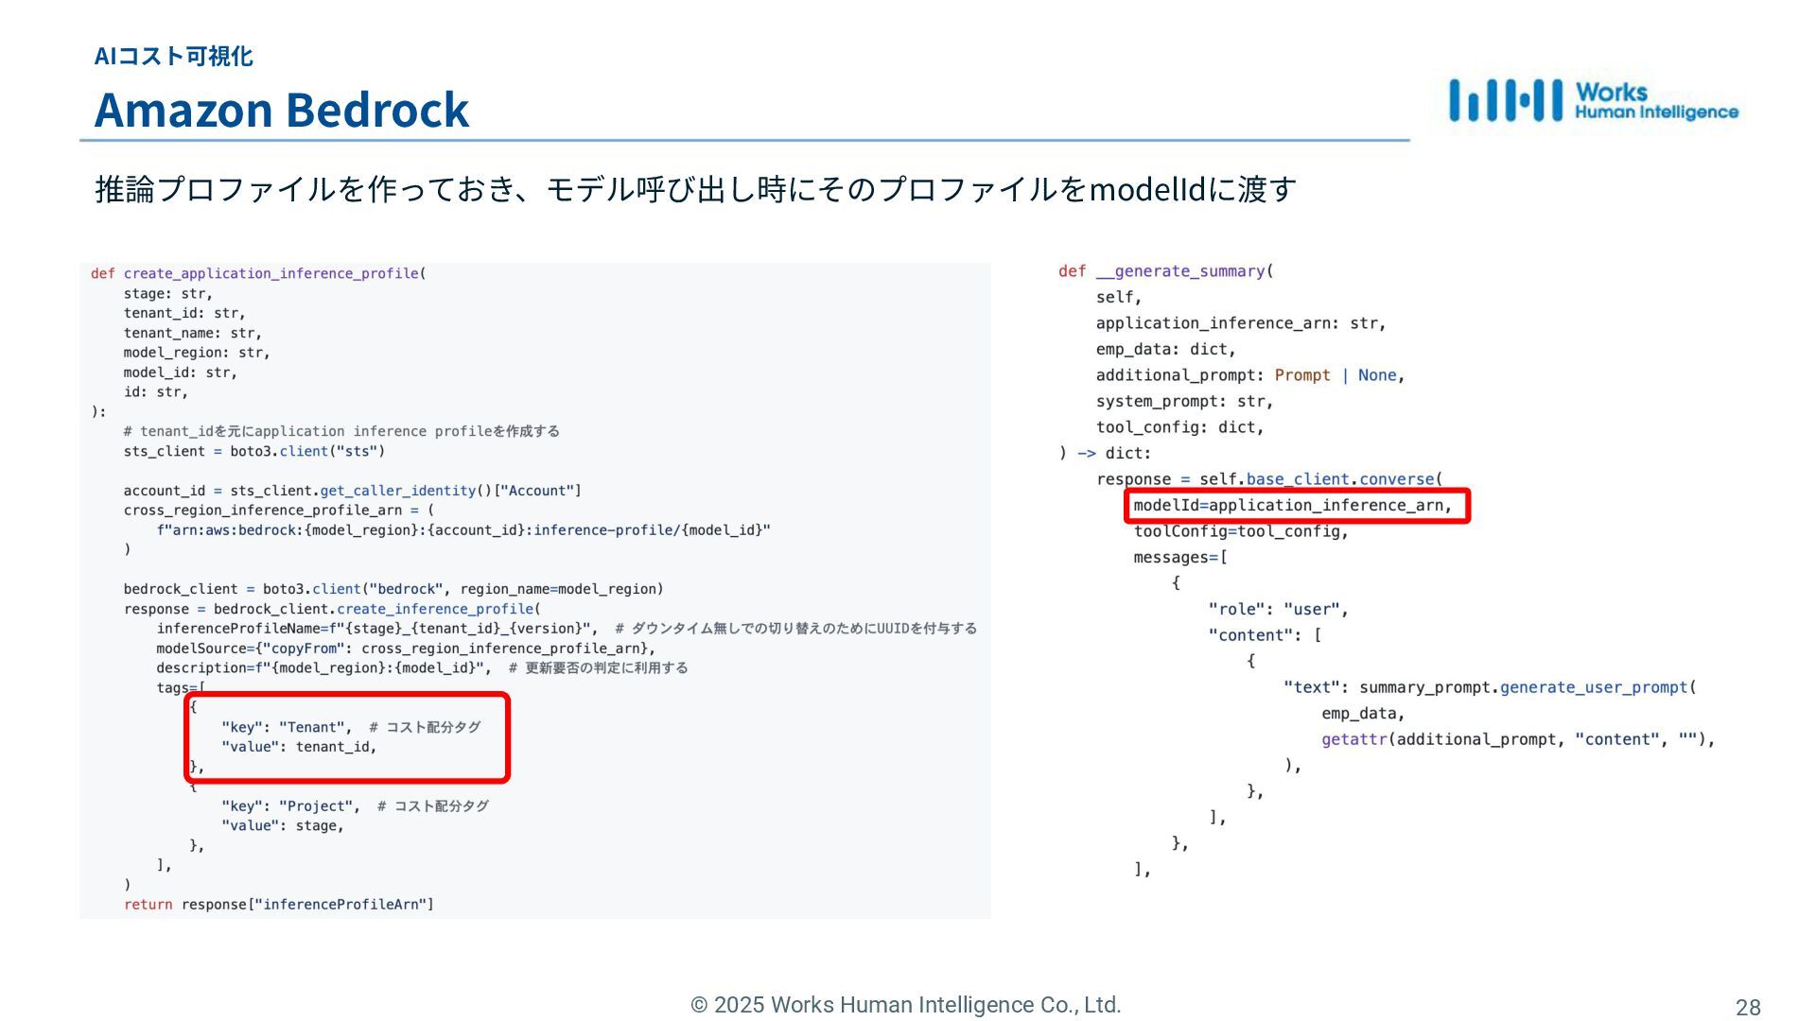Click the return response["inferenceProfileArn"] line
The height and width of the screenshot is (1021, 1816).
(279, 905)
